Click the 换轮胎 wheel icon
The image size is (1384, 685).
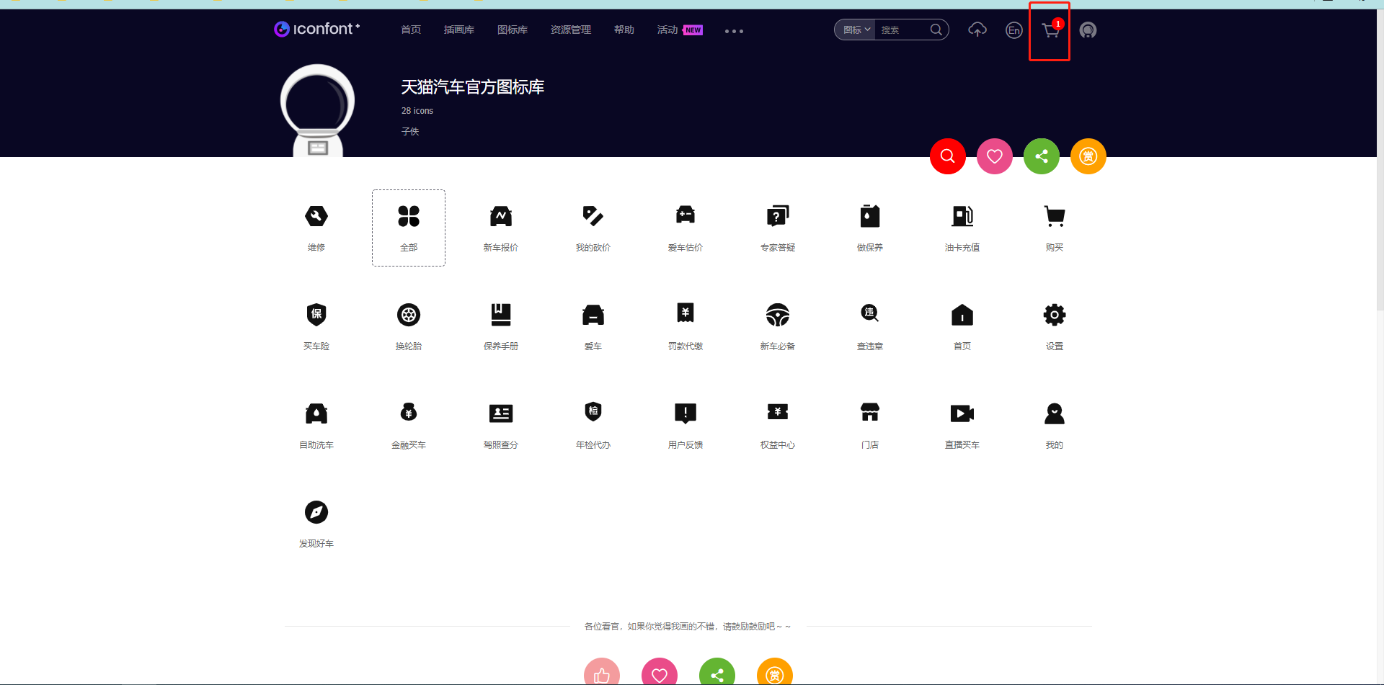409,315
